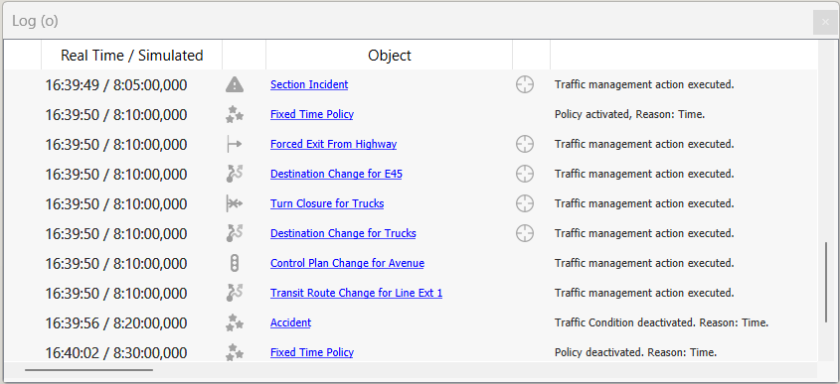The width and height of the screenshot is (840, 384).
Task: Click the locate target icon for Turn Closure for Trucks
Action: (525, 203)
